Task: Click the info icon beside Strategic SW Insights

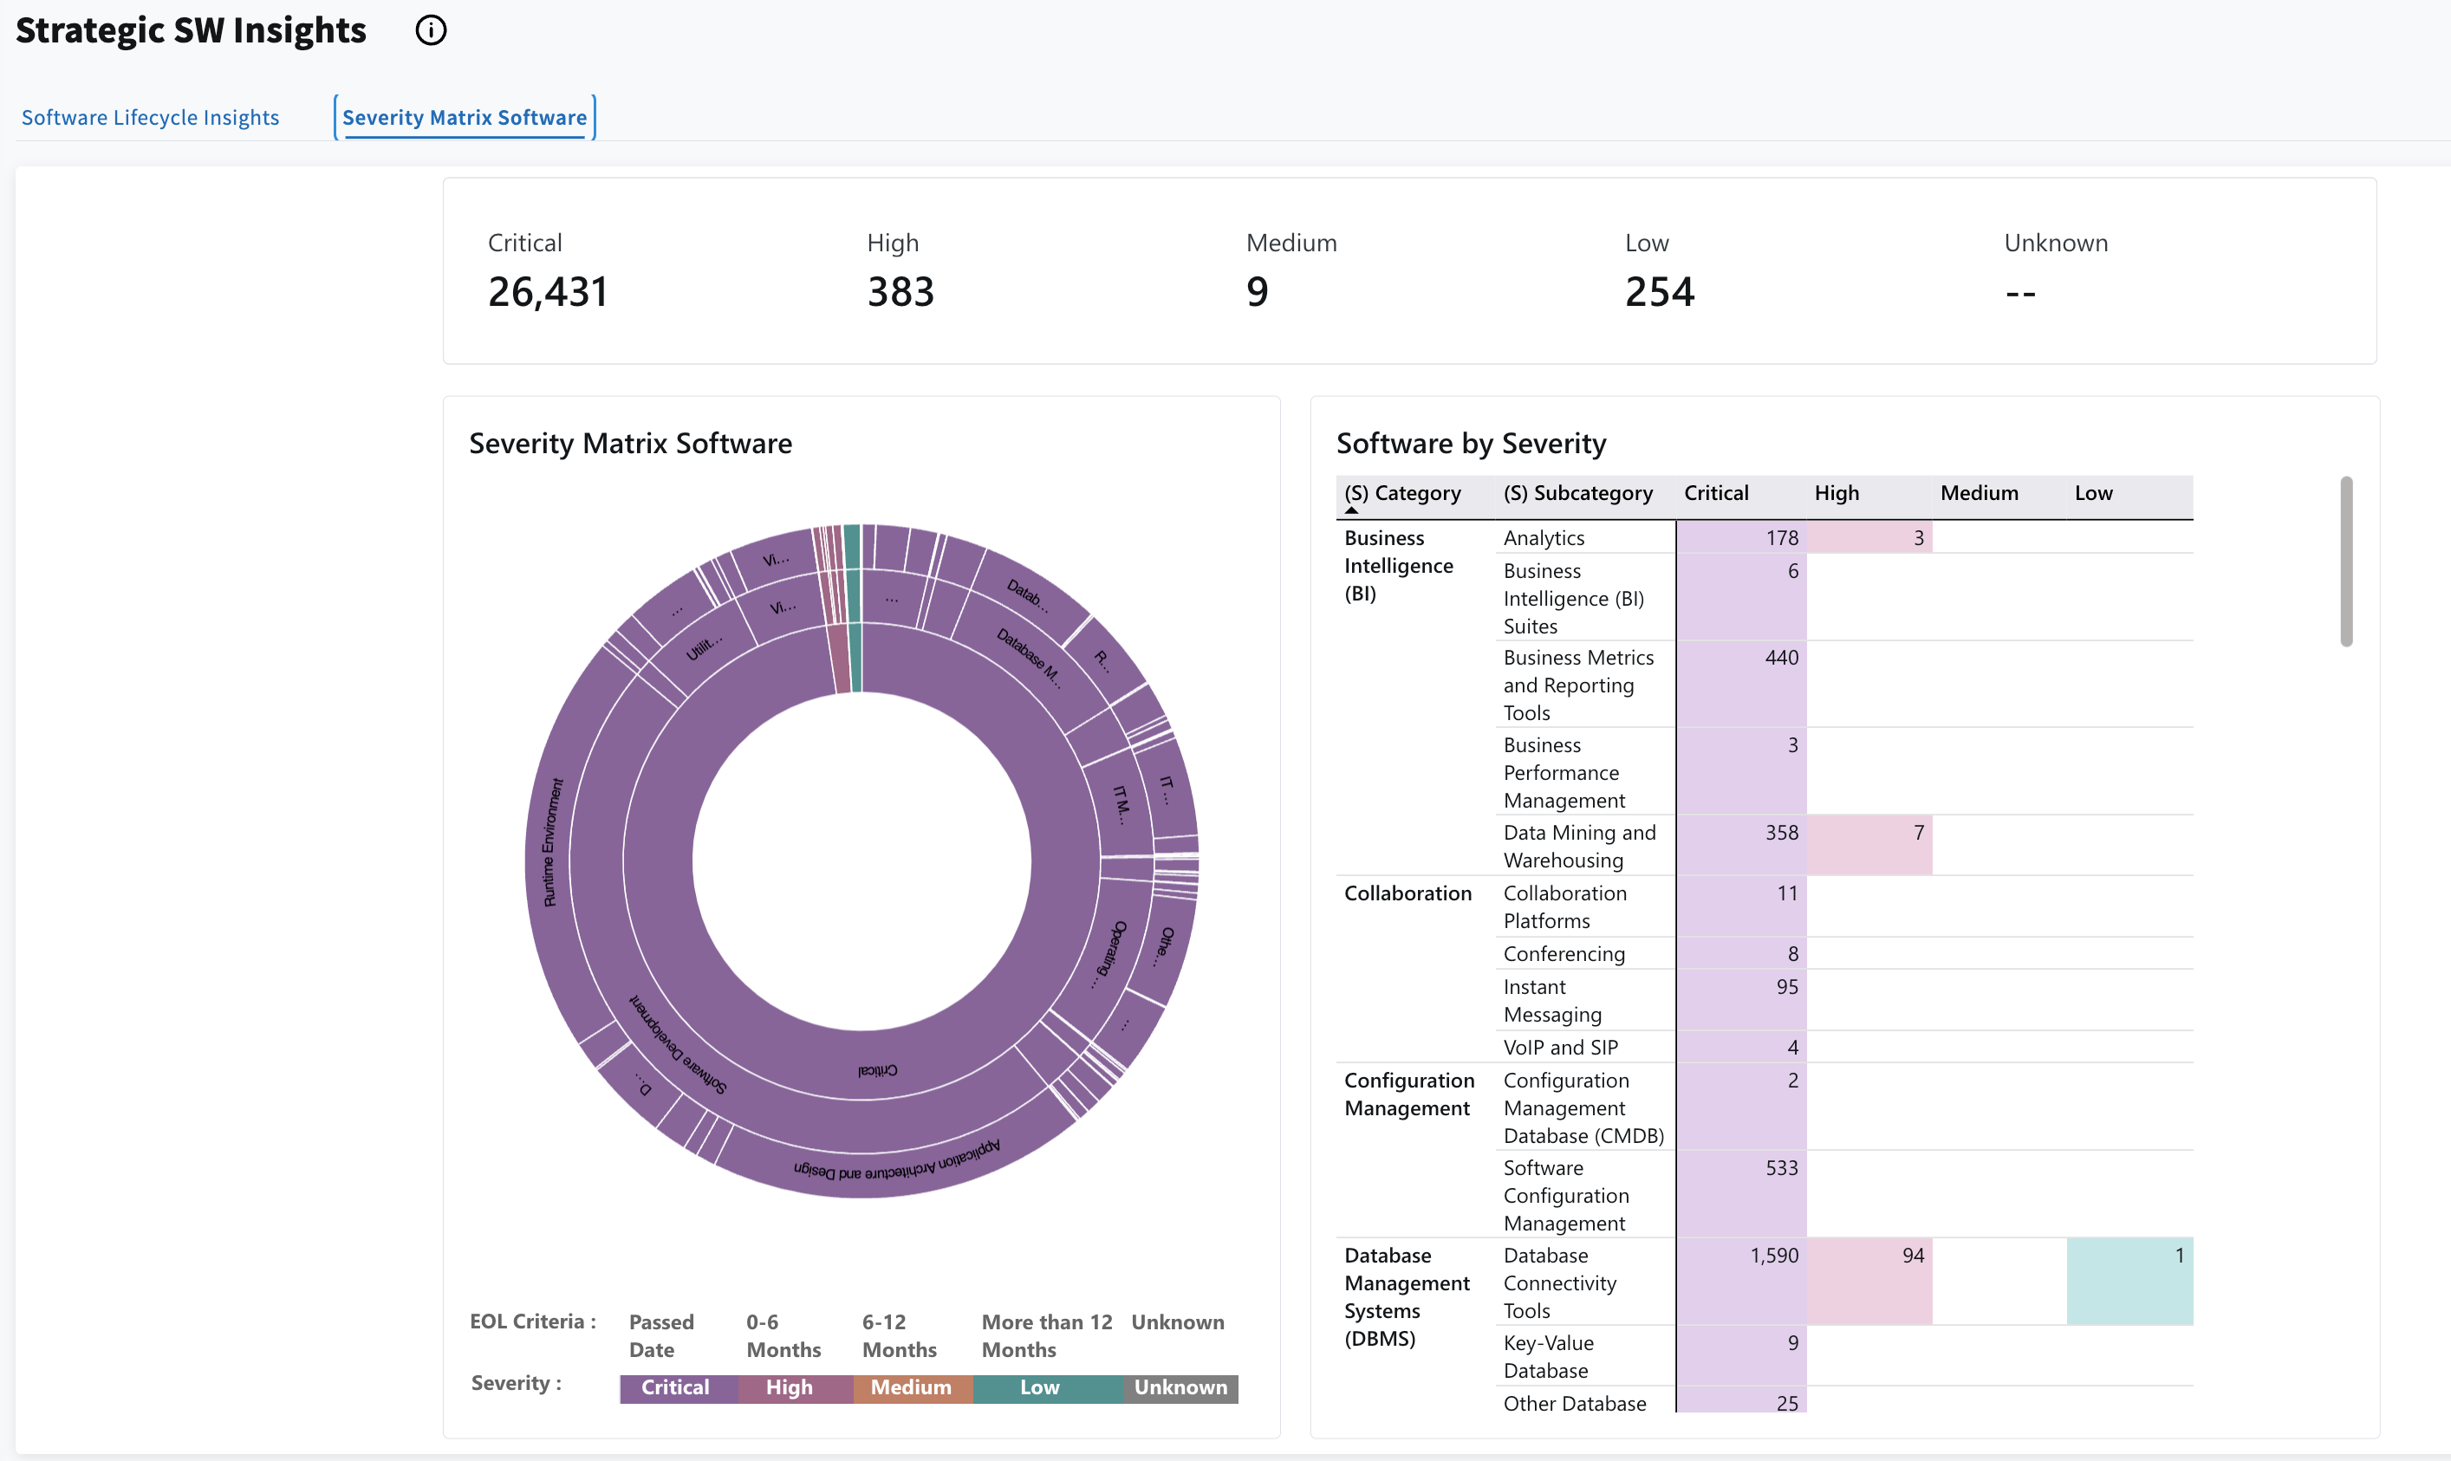Action: click(430, 30)
